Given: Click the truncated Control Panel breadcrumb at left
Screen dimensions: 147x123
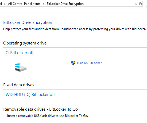Looking at the screenshot, I should tap(1, 4).
